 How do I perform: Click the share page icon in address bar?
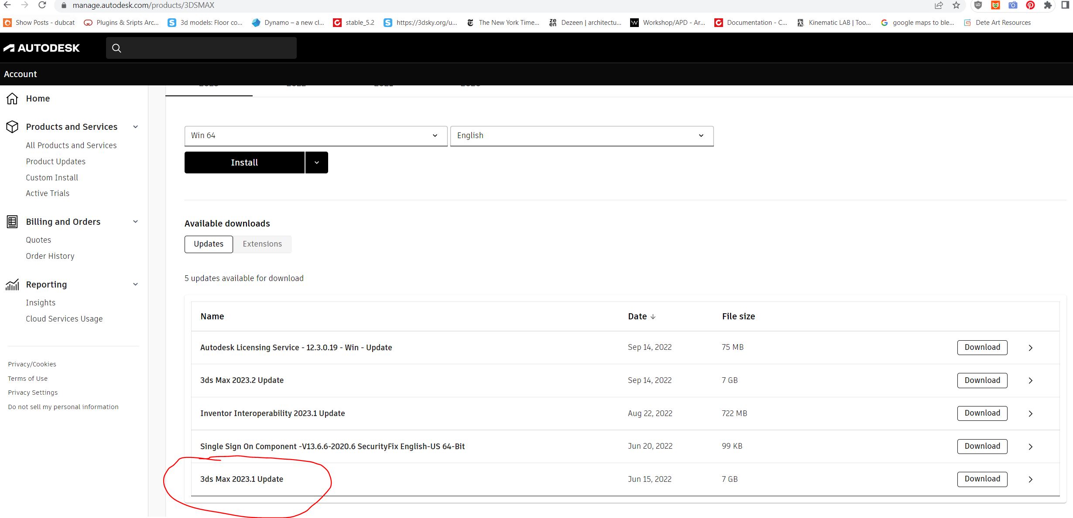(939, 5)
